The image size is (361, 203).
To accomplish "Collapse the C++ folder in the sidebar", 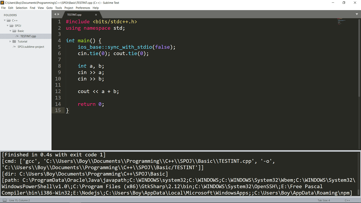I will (4, 20).
